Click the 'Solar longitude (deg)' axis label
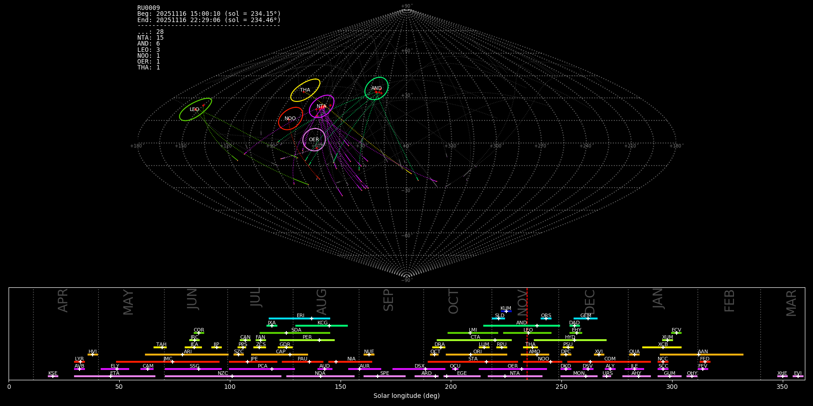The height and width of the screenshot is (406, 813). tap(406, 396)
